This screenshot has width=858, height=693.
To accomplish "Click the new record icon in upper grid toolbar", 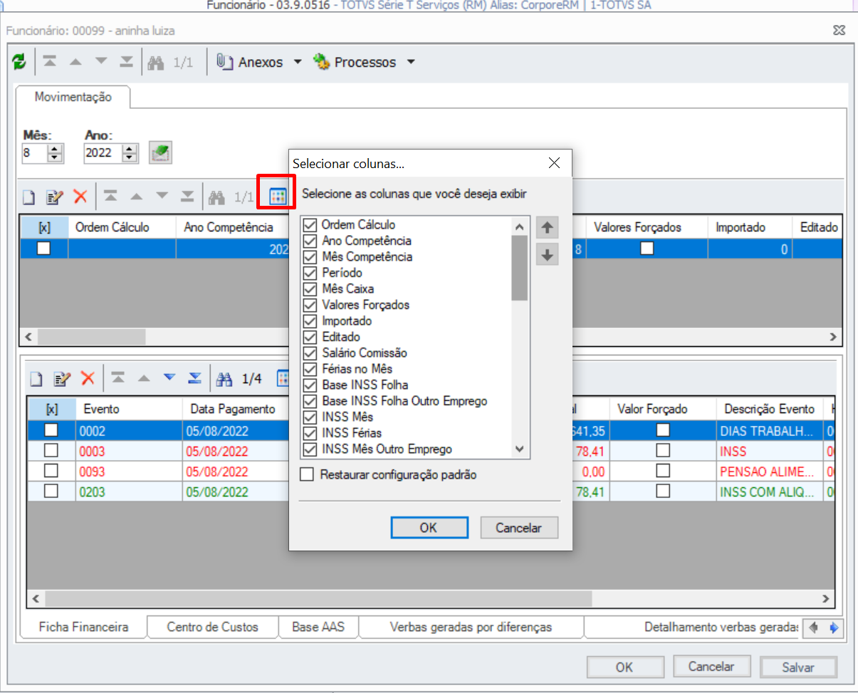I will coord(28,197).
